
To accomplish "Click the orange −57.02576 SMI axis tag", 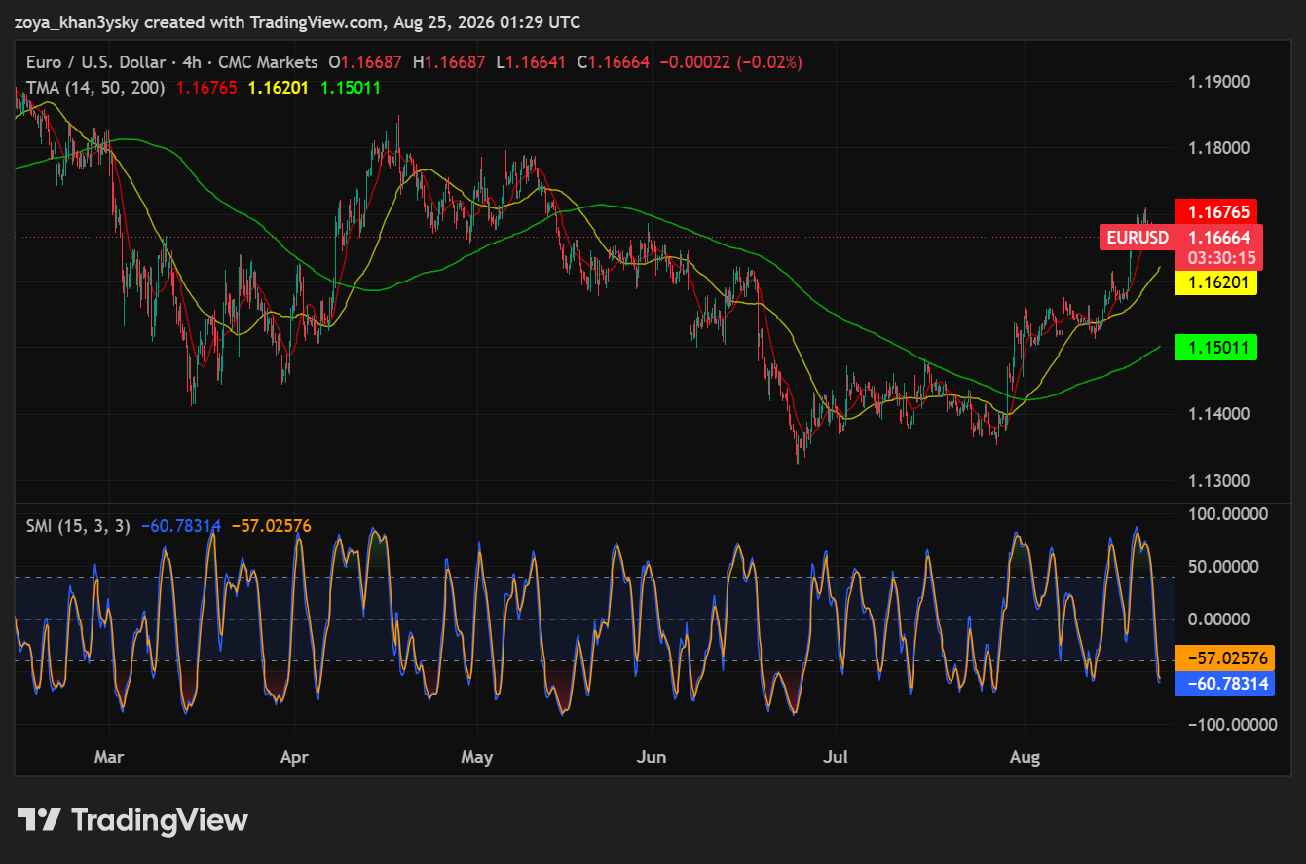I will [1224, 659].
